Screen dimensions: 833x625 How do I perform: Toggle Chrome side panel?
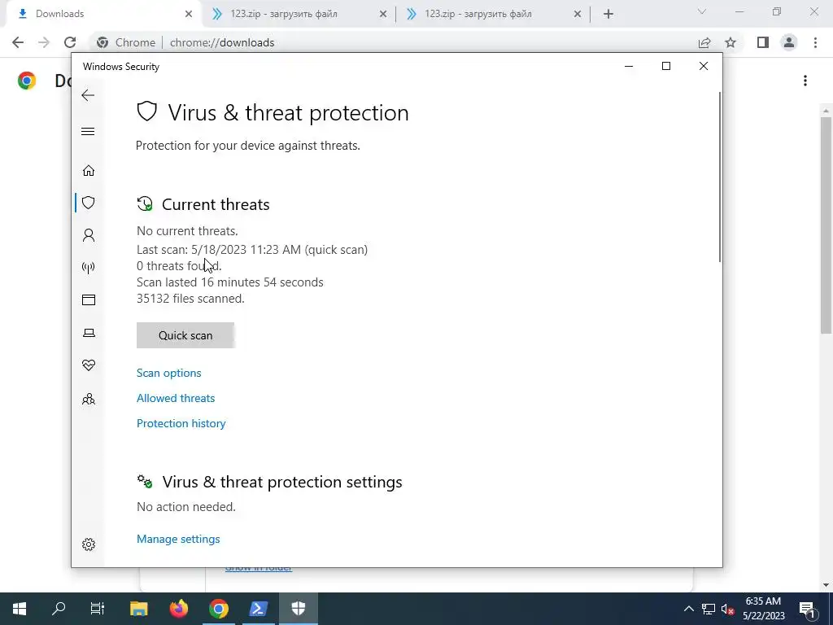point(763,42)
